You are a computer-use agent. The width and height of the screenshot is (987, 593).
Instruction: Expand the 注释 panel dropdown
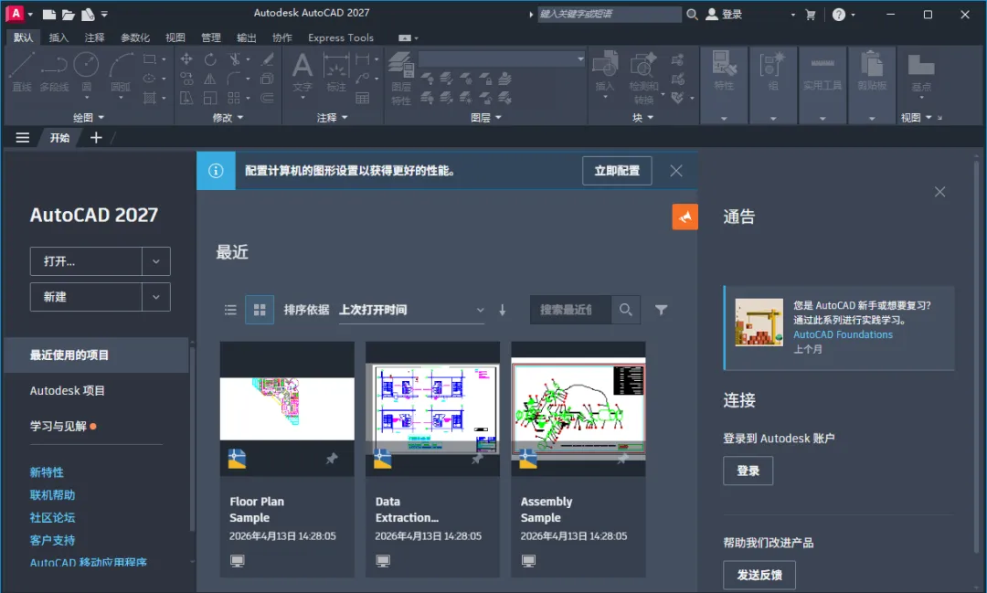tap(333, 118)
